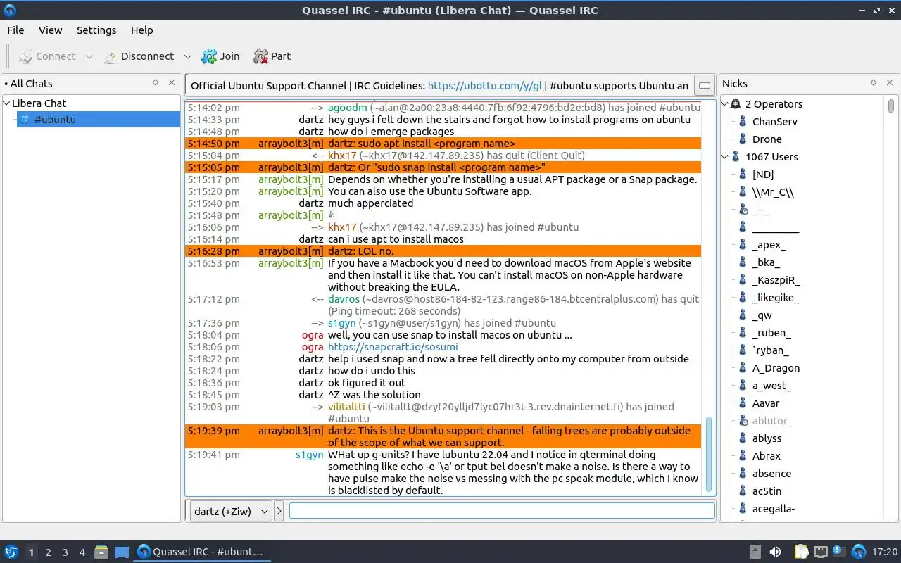The height and width of the screenshot is (563, 901).
Task: Close the All Chats panel
Action: point(172,82)
